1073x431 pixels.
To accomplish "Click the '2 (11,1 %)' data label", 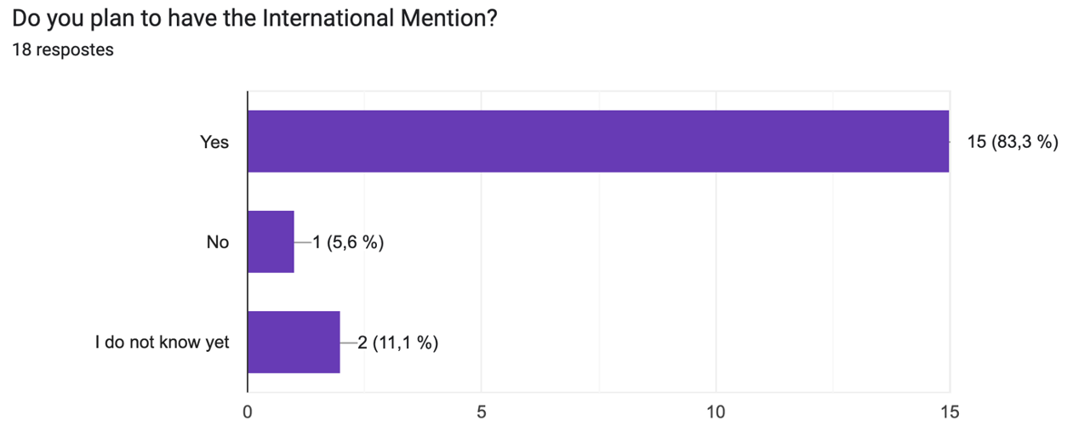I will [x=397, y=343].
